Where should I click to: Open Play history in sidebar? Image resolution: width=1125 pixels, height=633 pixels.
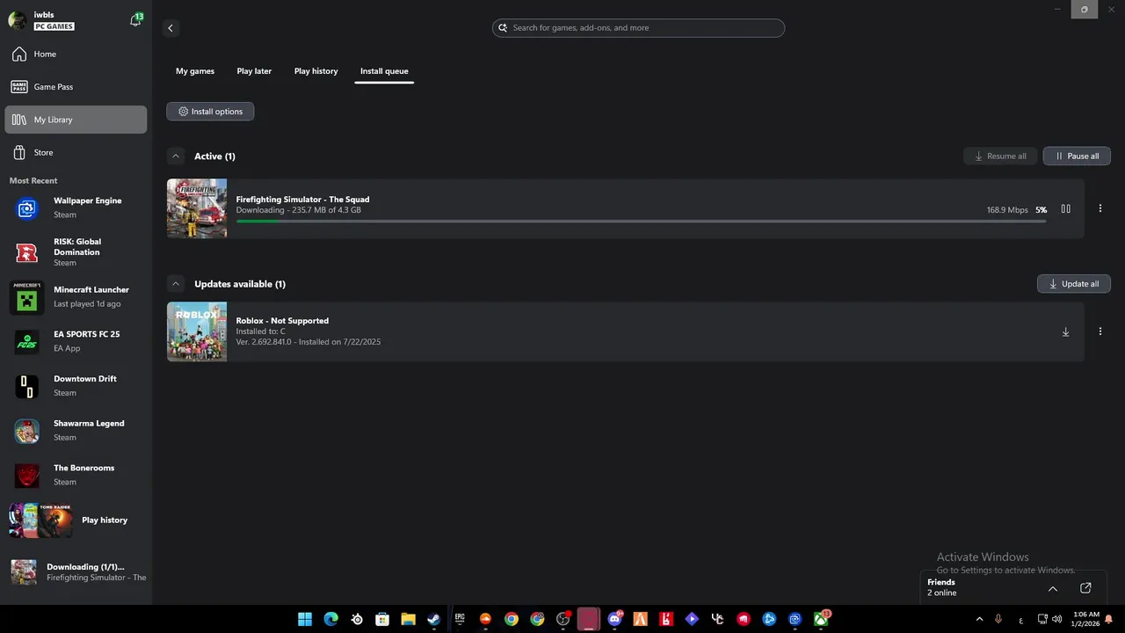[x=76, y=520]
